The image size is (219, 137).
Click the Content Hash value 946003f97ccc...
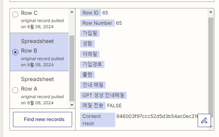click(x=157, y=116)
